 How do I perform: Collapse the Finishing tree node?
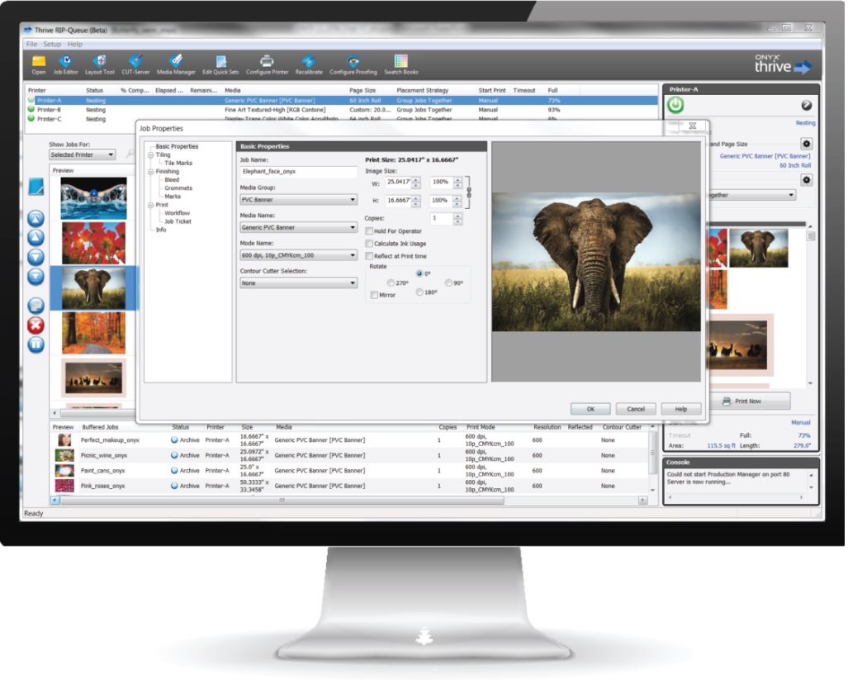pos(151,172)
